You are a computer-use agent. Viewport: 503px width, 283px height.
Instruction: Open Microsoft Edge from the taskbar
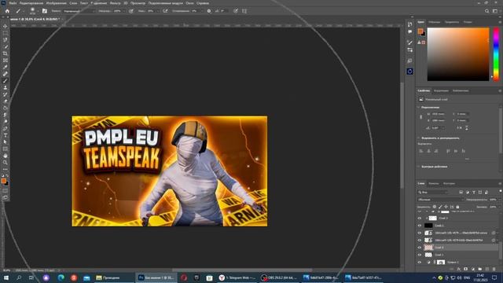(61, 277)
